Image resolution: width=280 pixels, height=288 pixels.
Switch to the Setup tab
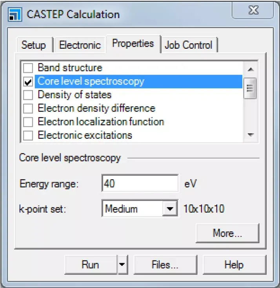[x=33, y=45]
